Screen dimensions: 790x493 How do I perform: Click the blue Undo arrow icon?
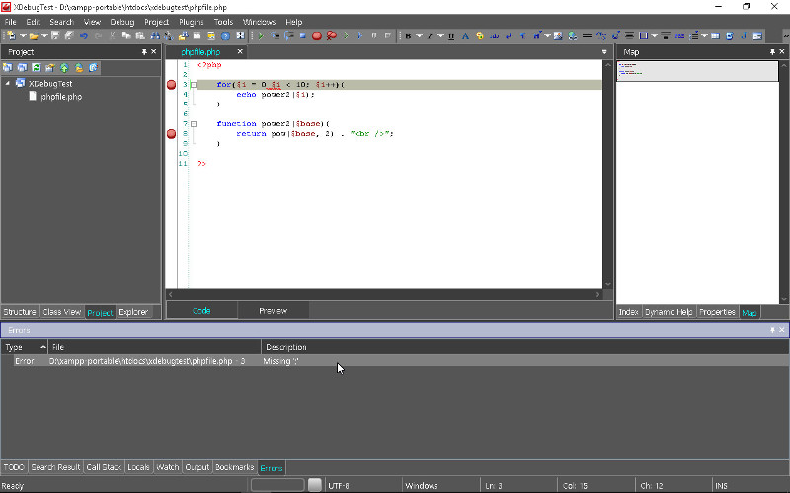click(84, 35)
